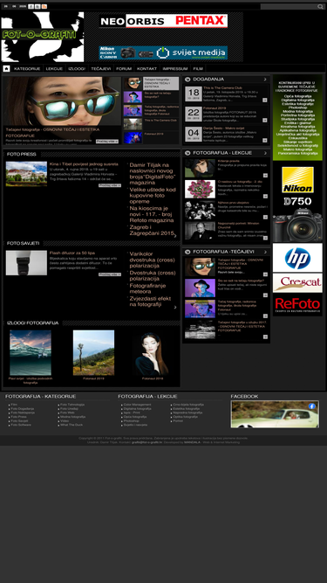Click plus icon on O naslovu u fotografiji lesson
The image size is (327, 583).
point(265,196)
